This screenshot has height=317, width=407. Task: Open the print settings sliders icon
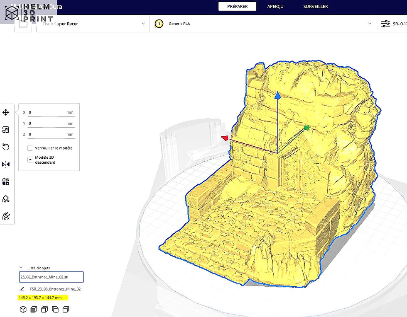[x=385, y=24]
